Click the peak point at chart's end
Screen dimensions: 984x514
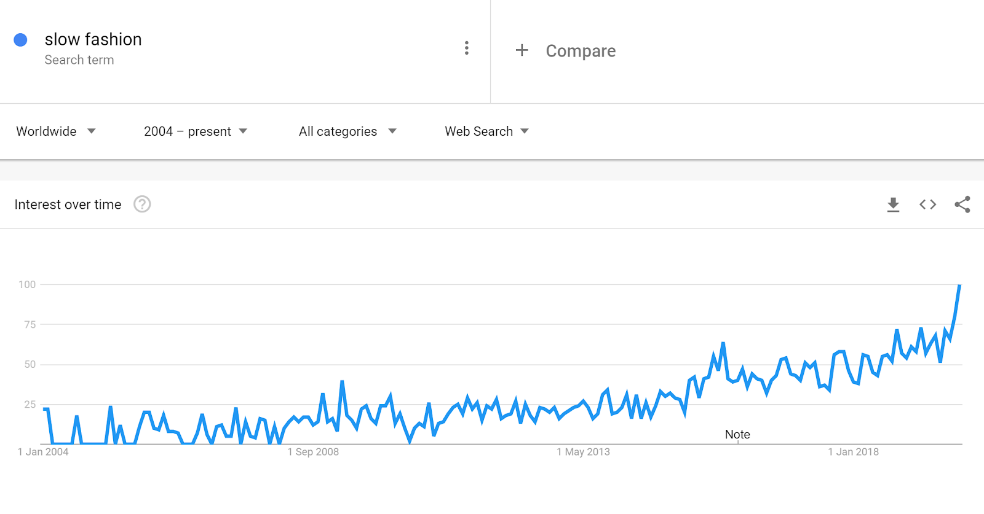[x=959, y=286]
